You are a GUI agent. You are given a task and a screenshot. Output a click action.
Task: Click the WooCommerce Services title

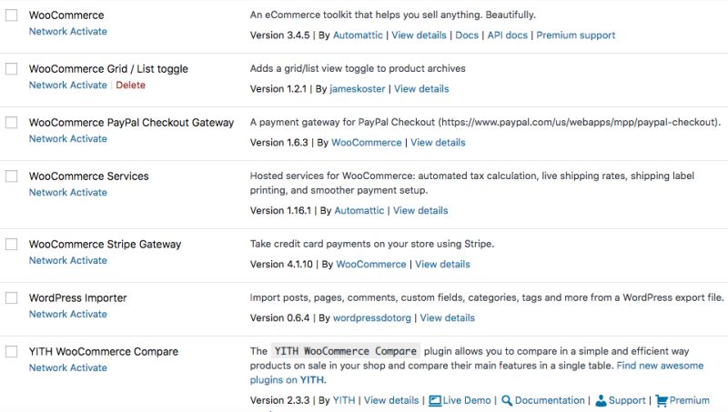(88, 176)
